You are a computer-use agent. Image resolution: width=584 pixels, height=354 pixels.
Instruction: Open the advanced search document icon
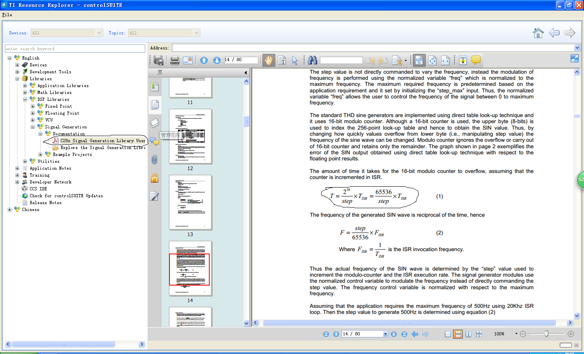click(397, 60)
